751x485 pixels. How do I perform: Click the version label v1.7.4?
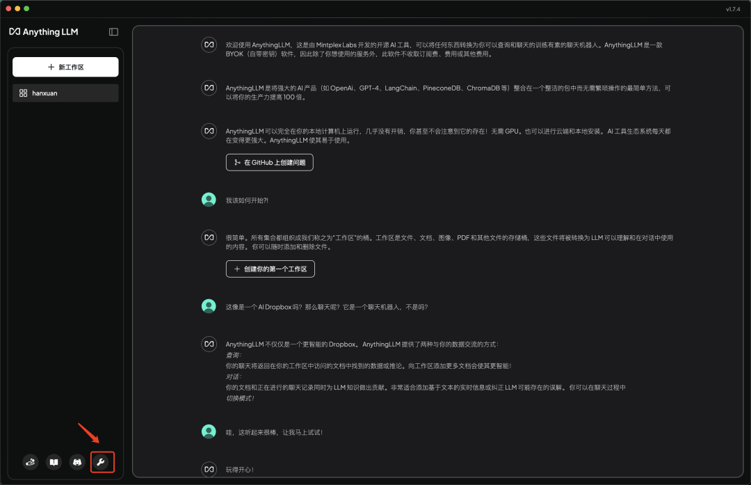pos(733,9)
